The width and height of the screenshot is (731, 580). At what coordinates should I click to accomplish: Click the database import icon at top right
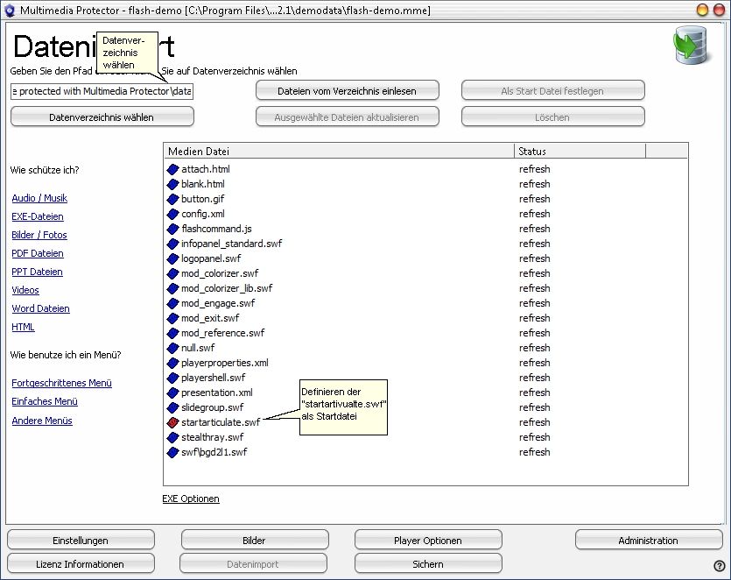pos(690,47)
